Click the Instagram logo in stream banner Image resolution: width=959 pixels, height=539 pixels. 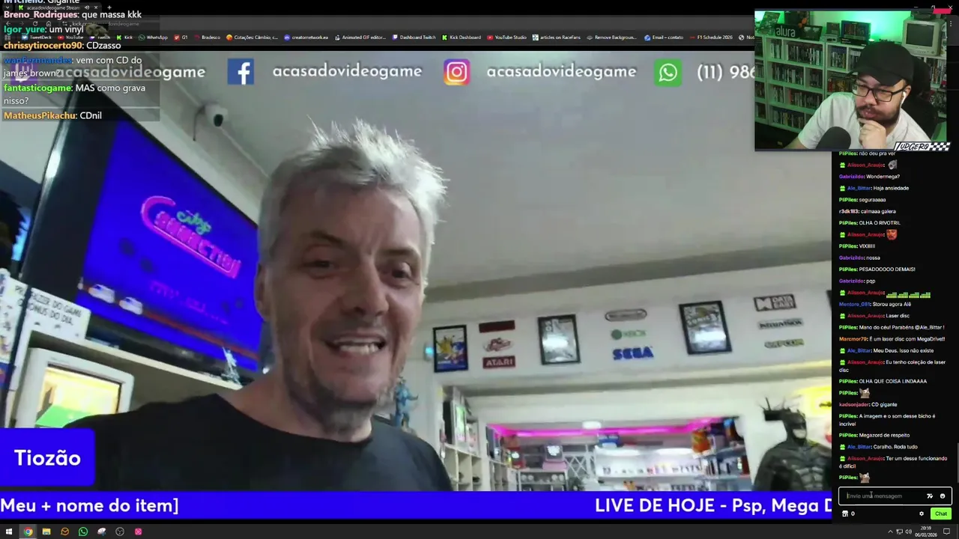click(x=456, y=72)
